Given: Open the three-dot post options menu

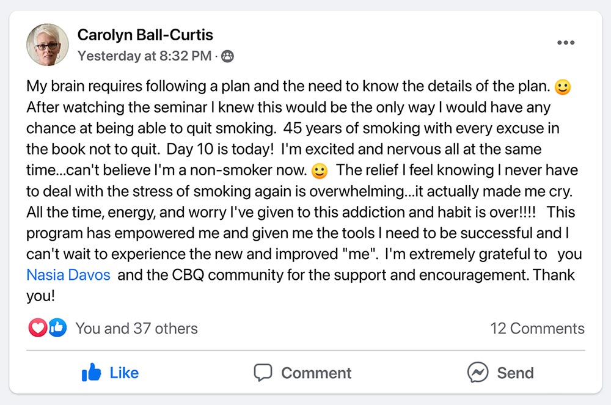Looking at the screenshot, I should 566,43.
